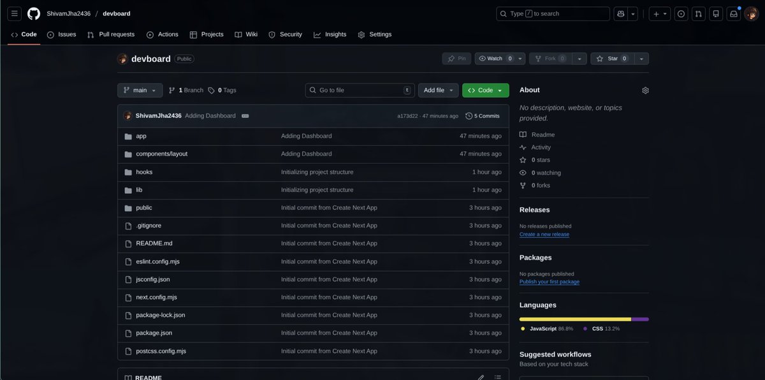Click Publish your first package link
The width and height of the screenshot is (765, 380).
pos(550,282)
